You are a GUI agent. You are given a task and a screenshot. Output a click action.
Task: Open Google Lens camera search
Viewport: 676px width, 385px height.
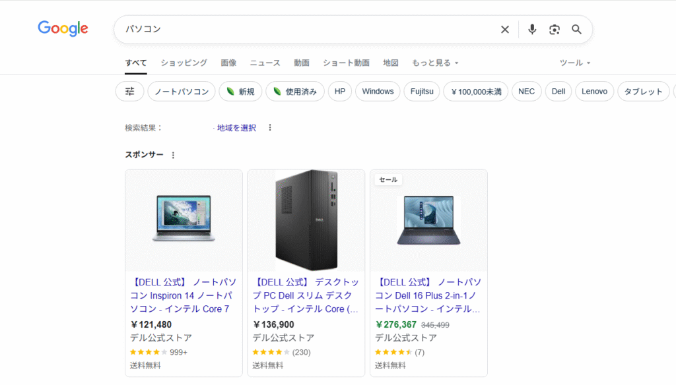point(554,29)
